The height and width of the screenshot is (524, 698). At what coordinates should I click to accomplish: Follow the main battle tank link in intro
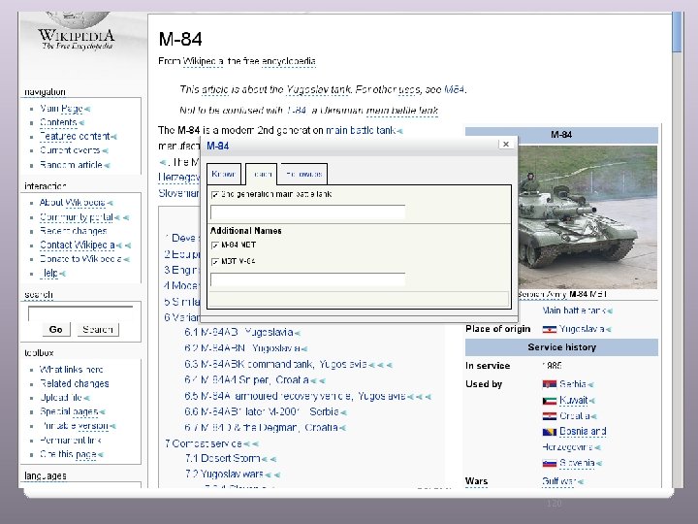pyautogui.click(x=361, y=130)
